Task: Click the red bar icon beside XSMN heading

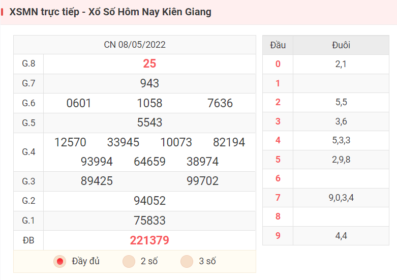Action: coord(2,12)
